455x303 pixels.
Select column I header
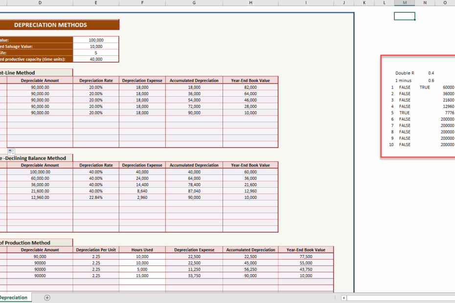pos(306,2)
